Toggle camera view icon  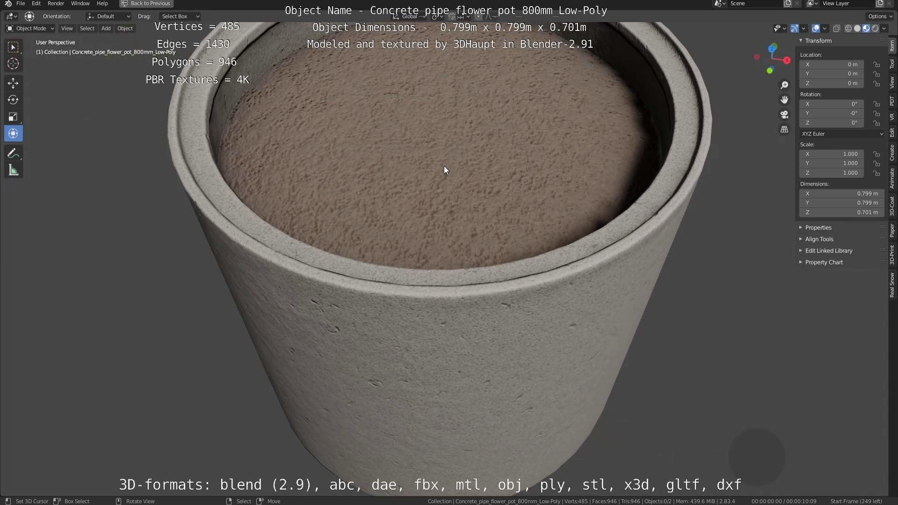point(784,115)
